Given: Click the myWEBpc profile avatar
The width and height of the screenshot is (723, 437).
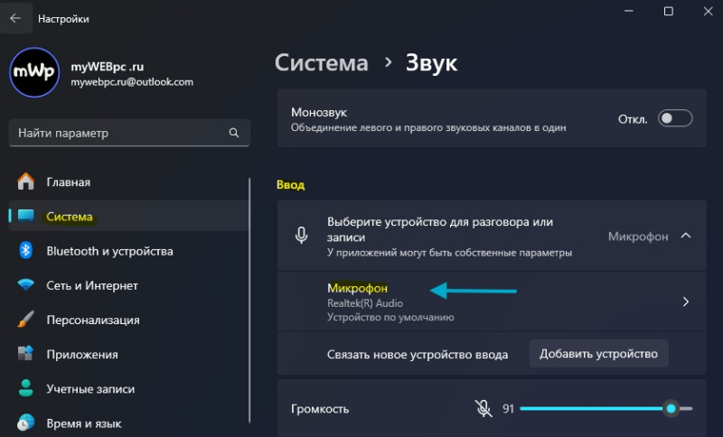Looking at the screenshot, I should (34, 72).
